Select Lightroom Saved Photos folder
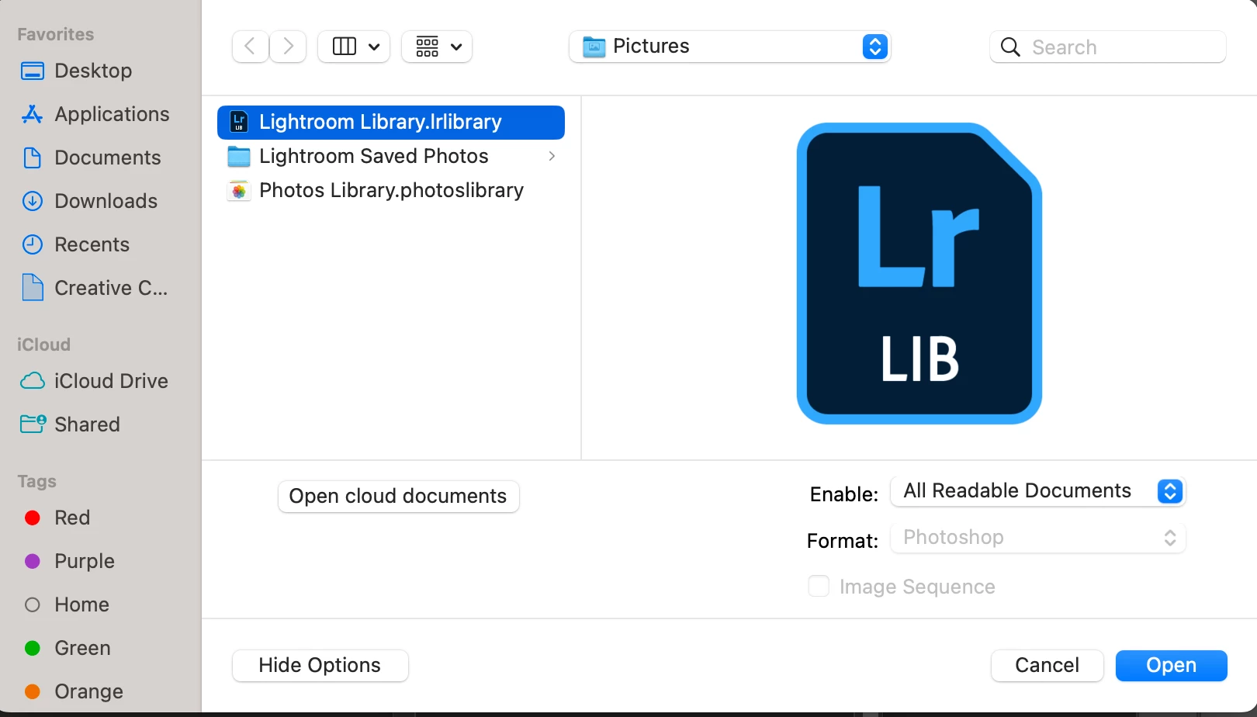 [x=391, y=157]
